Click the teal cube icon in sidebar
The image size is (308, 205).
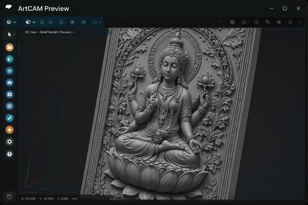click(x=9, y=59)
